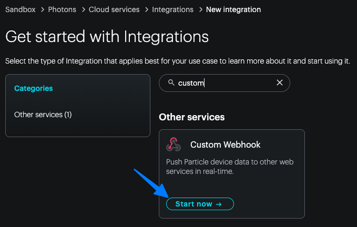Viewport: 357px width, 227px height.
Task: Click the 'Select the type of Integration' text
Action: point(178,61)
